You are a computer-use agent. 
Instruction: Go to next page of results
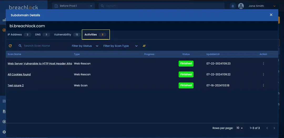tap(274, 128)
